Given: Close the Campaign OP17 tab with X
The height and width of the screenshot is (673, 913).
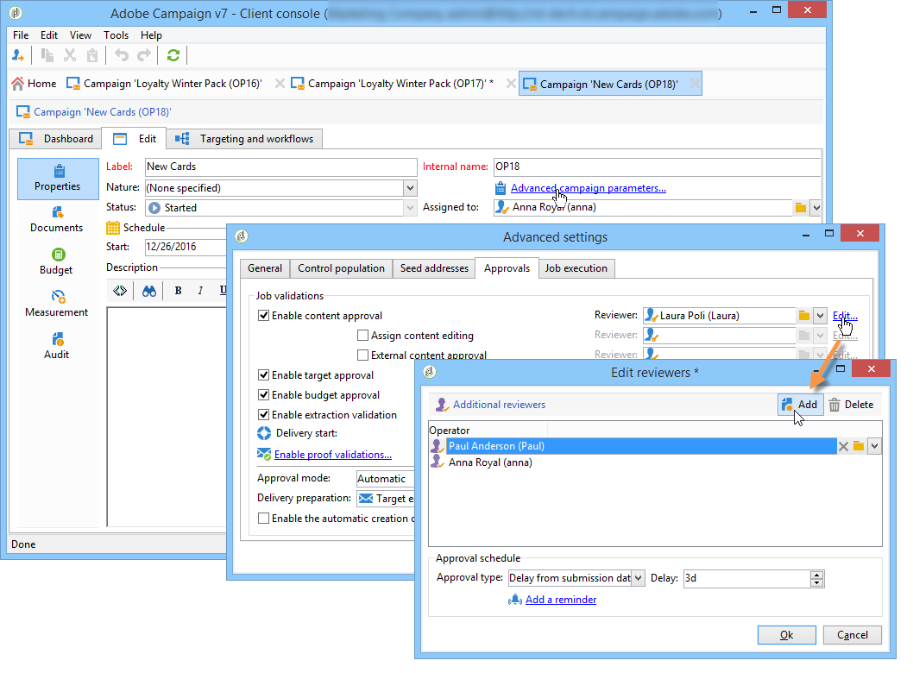Looking at the screenshot, I should coord(511,84).
